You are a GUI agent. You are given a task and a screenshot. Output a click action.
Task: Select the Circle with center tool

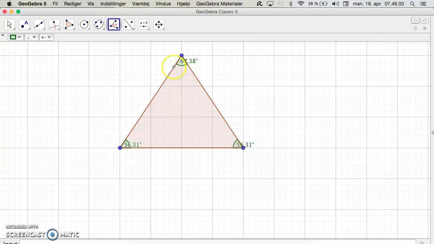84,24
